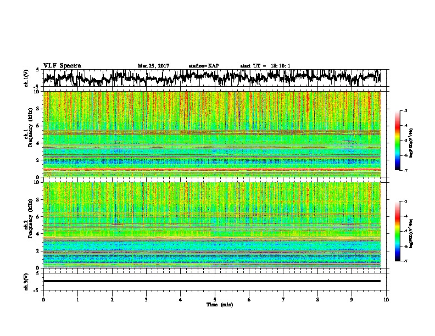Click the ch.1 "Frequency (kHz)" axis label
The width and height of the screenshot is (435, 336).
tap(30, 128)
